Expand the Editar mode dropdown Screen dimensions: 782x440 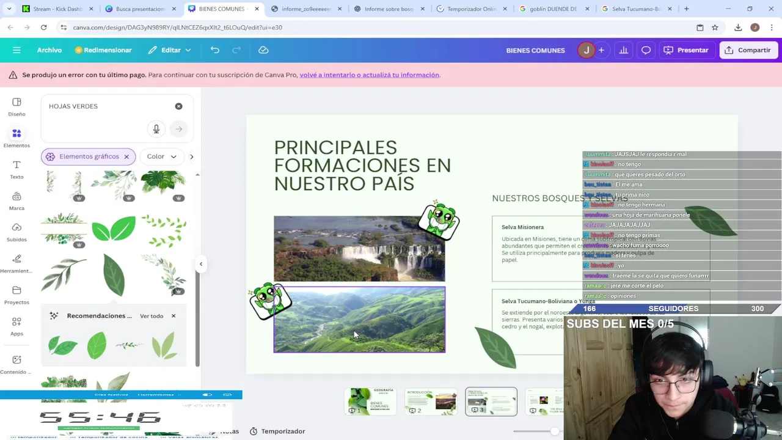[x=169, y=50]
